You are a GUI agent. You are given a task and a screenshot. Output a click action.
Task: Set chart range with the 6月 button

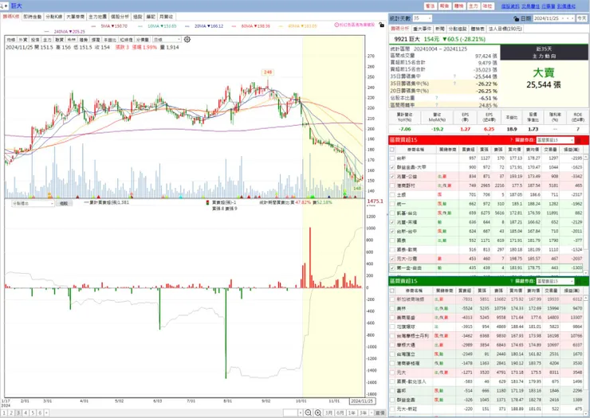click(340, 412)
